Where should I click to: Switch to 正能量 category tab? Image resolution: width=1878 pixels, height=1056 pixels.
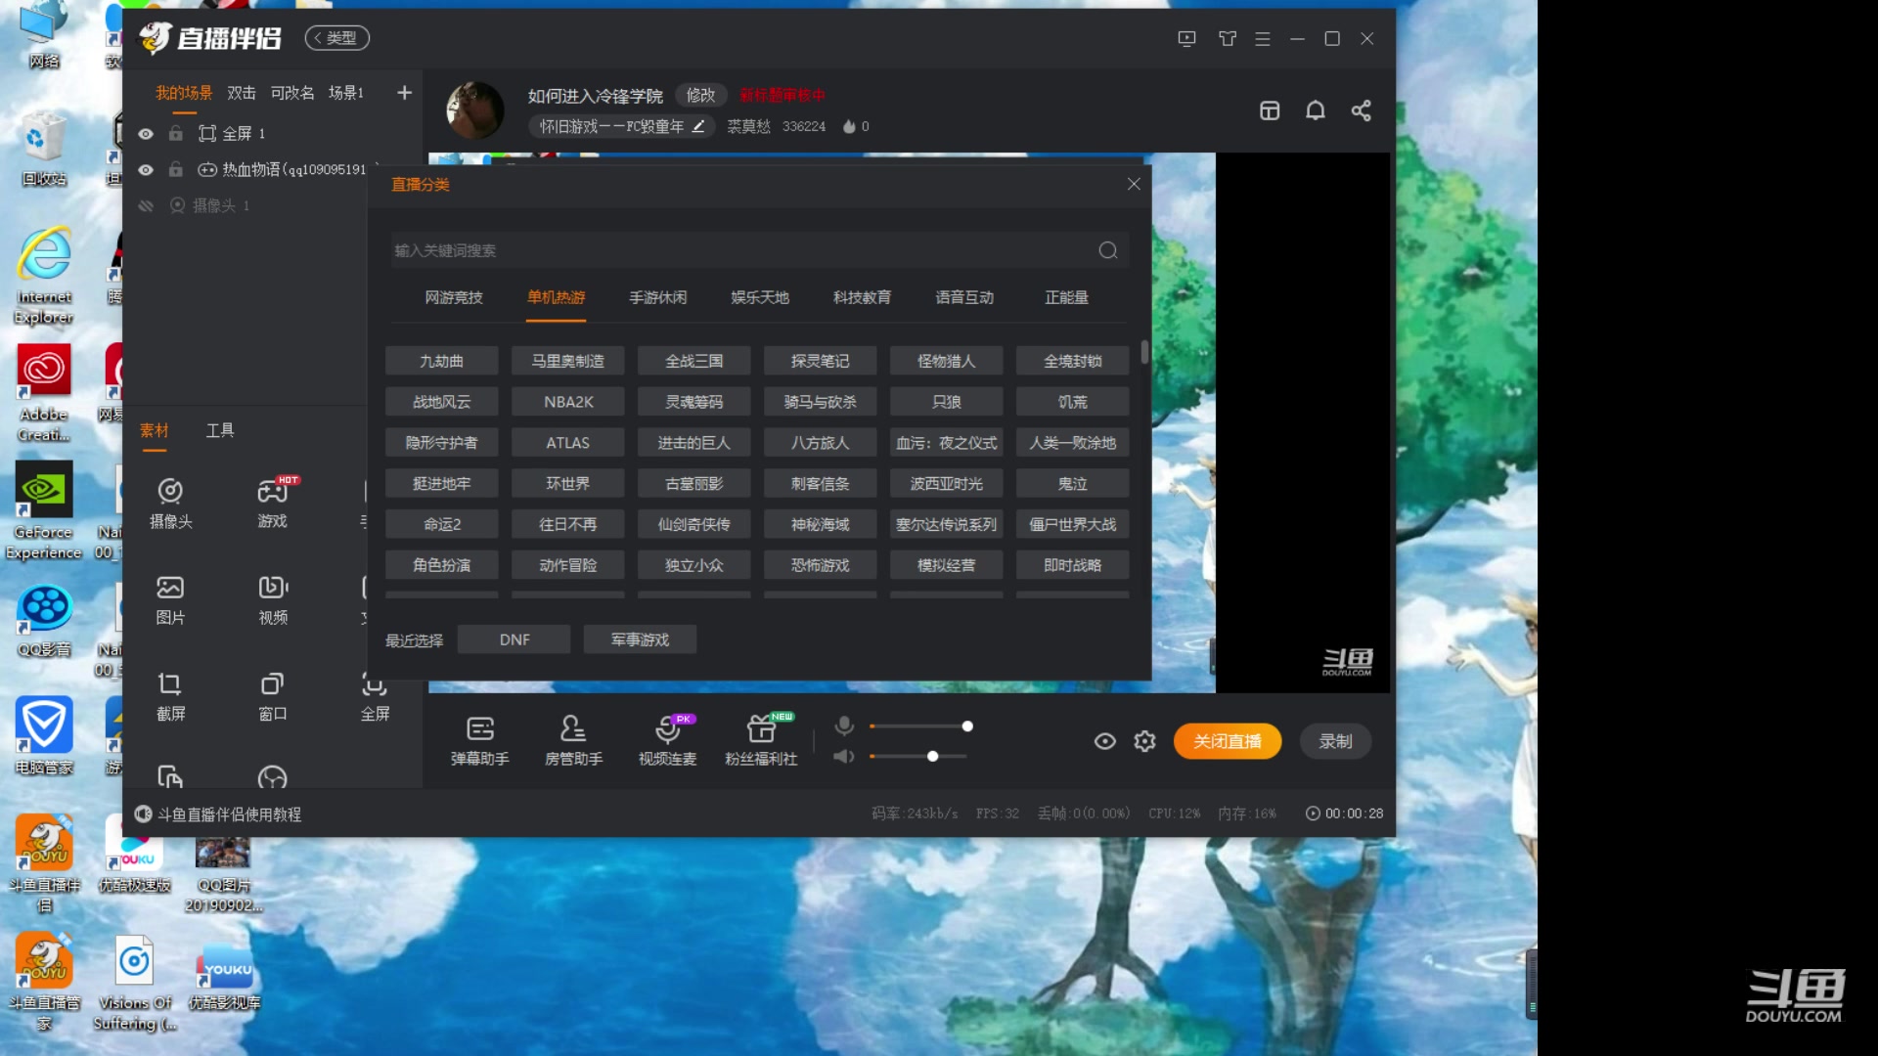1066,297
